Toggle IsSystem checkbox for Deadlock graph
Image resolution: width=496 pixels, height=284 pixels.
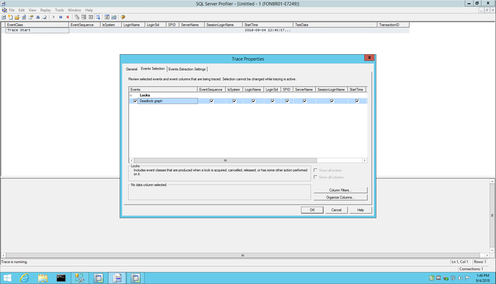[x=234, y=101]
